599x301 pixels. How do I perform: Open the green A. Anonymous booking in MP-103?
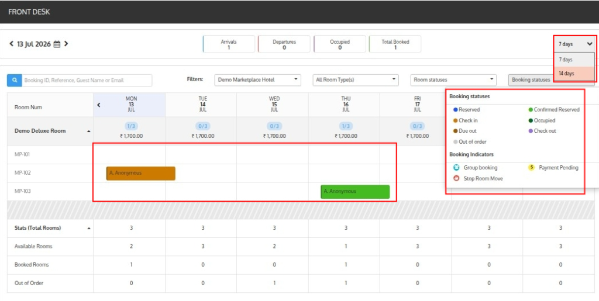tap(355, 192)
